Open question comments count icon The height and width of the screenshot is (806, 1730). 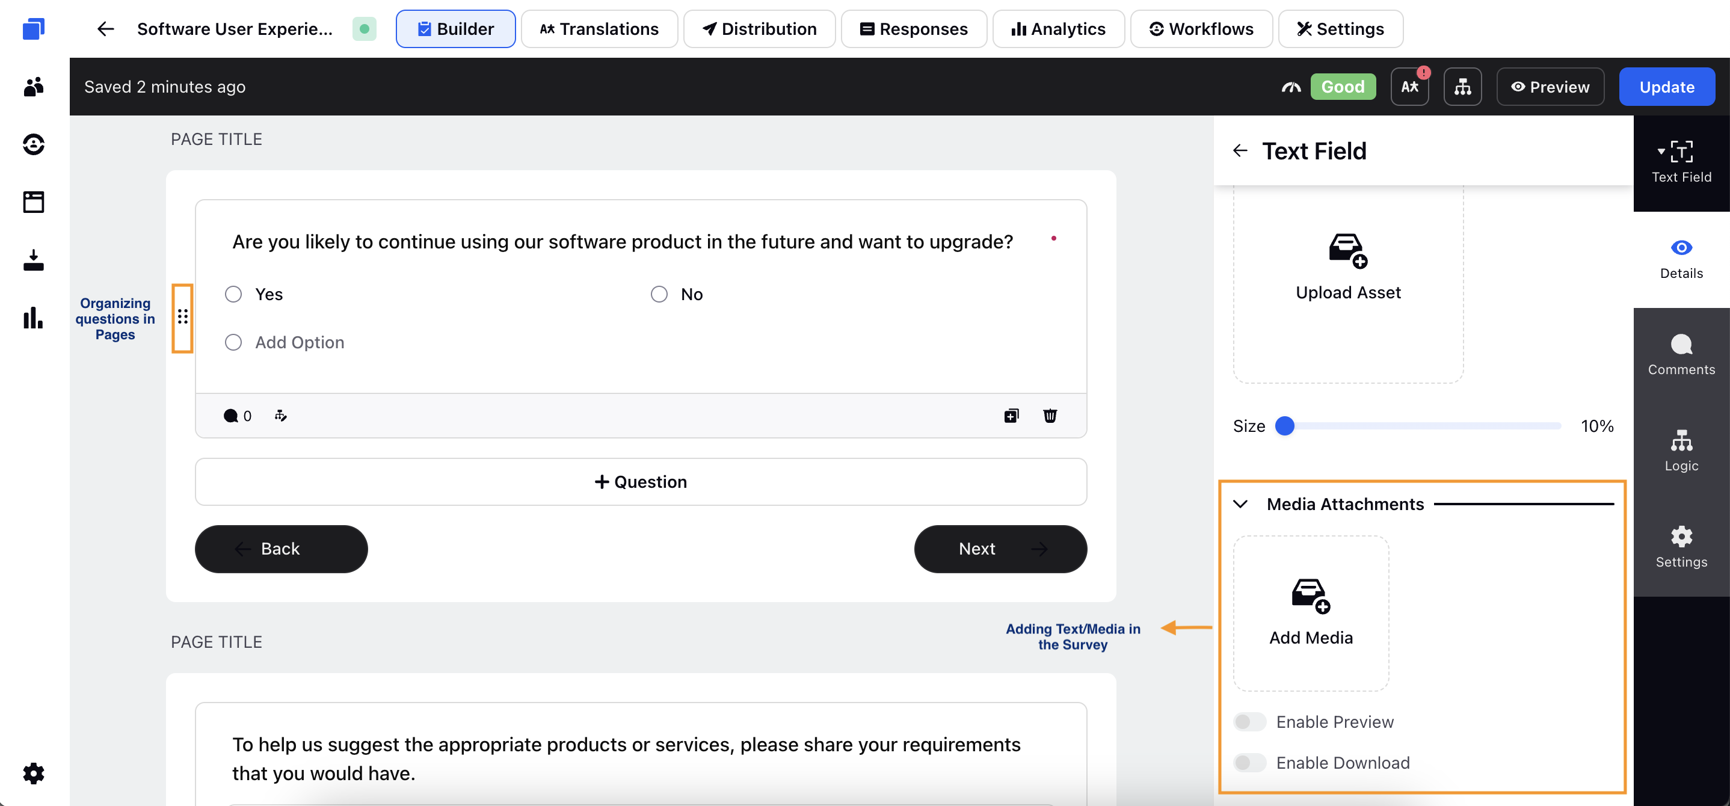click(x=238, y=416)
